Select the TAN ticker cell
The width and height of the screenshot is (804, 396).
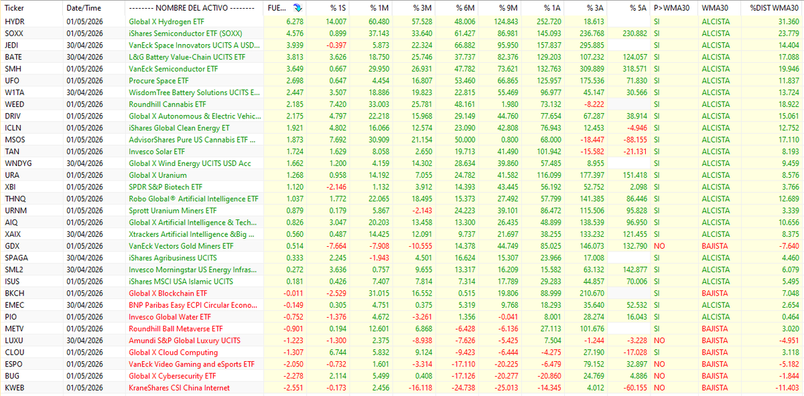pyautogui.click(x=12, y=151)
